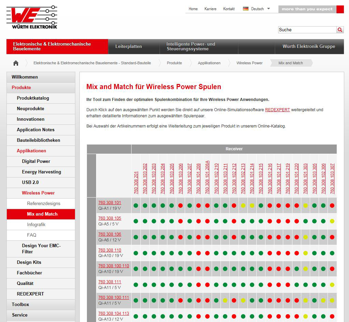Open yellow dot for 760 308 106 and 760 308 101 303
Image resolution: width=349 pixels, height=322 pixels.
coord(305,237)
